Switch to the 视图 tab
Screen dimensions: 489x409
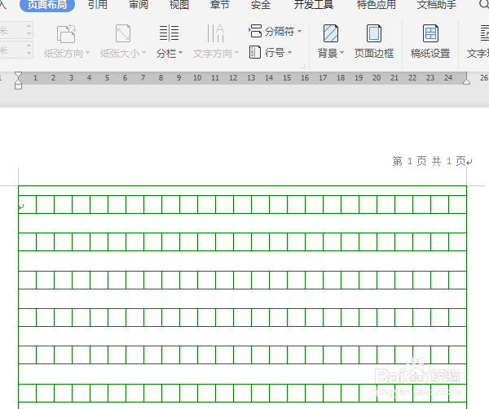coord(179,5)
